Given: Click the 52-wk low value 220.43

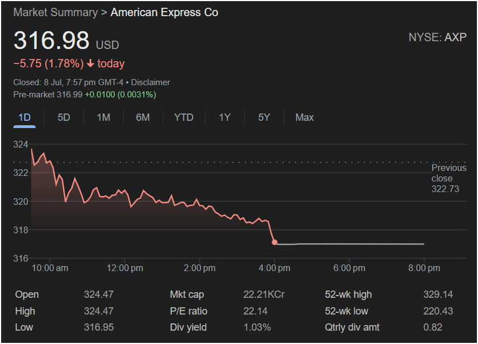Looking at the screenshot, I should 438,311.
